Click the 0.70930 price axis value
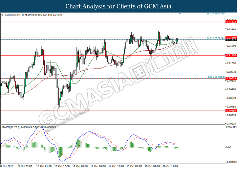Screen dimensions: 237x169 click(231, 72)
